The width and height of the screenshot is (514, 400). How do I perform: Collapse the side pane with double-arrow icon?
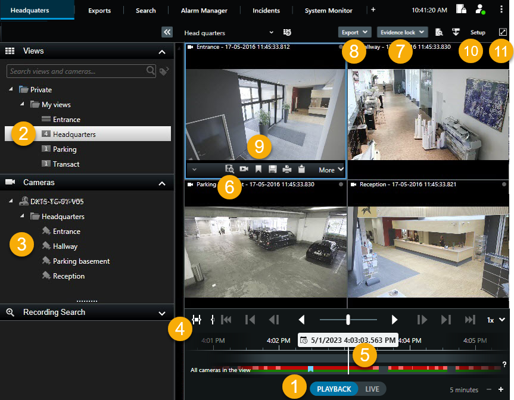point(167,32)
